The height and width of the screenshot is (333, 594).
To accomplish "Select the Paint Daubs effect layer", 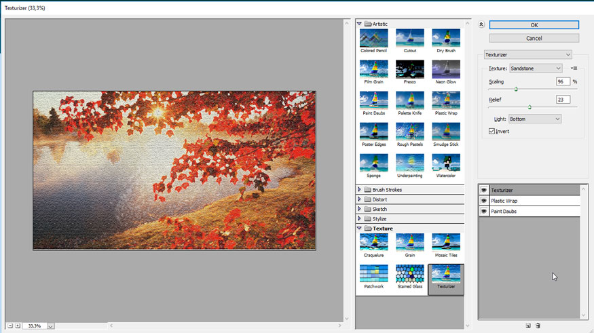I will click(x=534, y=212).
